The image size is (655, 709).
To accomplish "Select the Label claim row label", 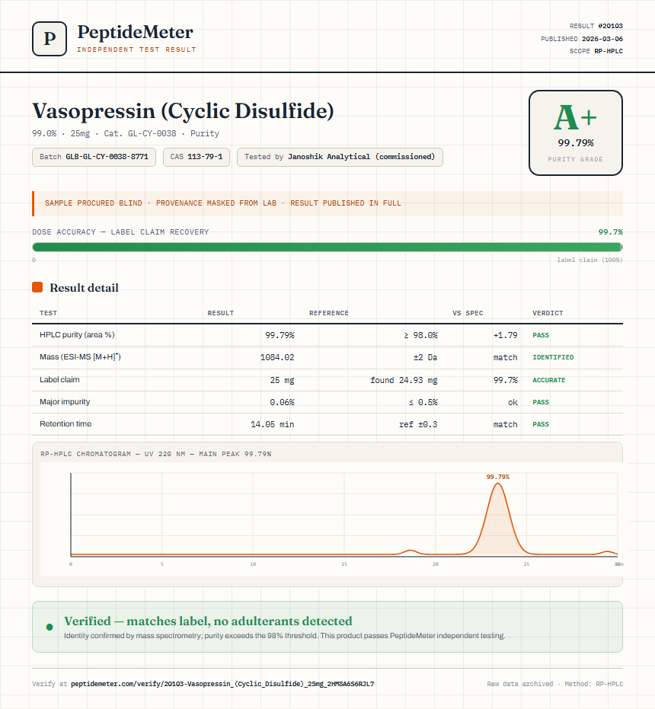I will pyautogui.click(x=59, y=379).
